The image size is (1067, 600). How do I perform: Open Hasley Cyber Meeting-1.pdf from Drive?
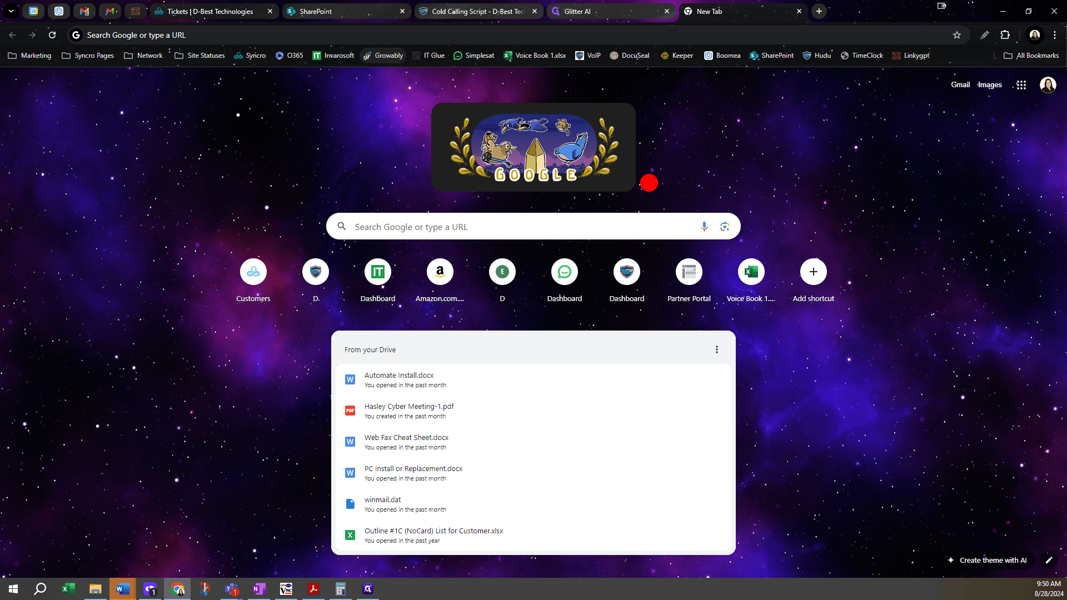coord(533,411)
